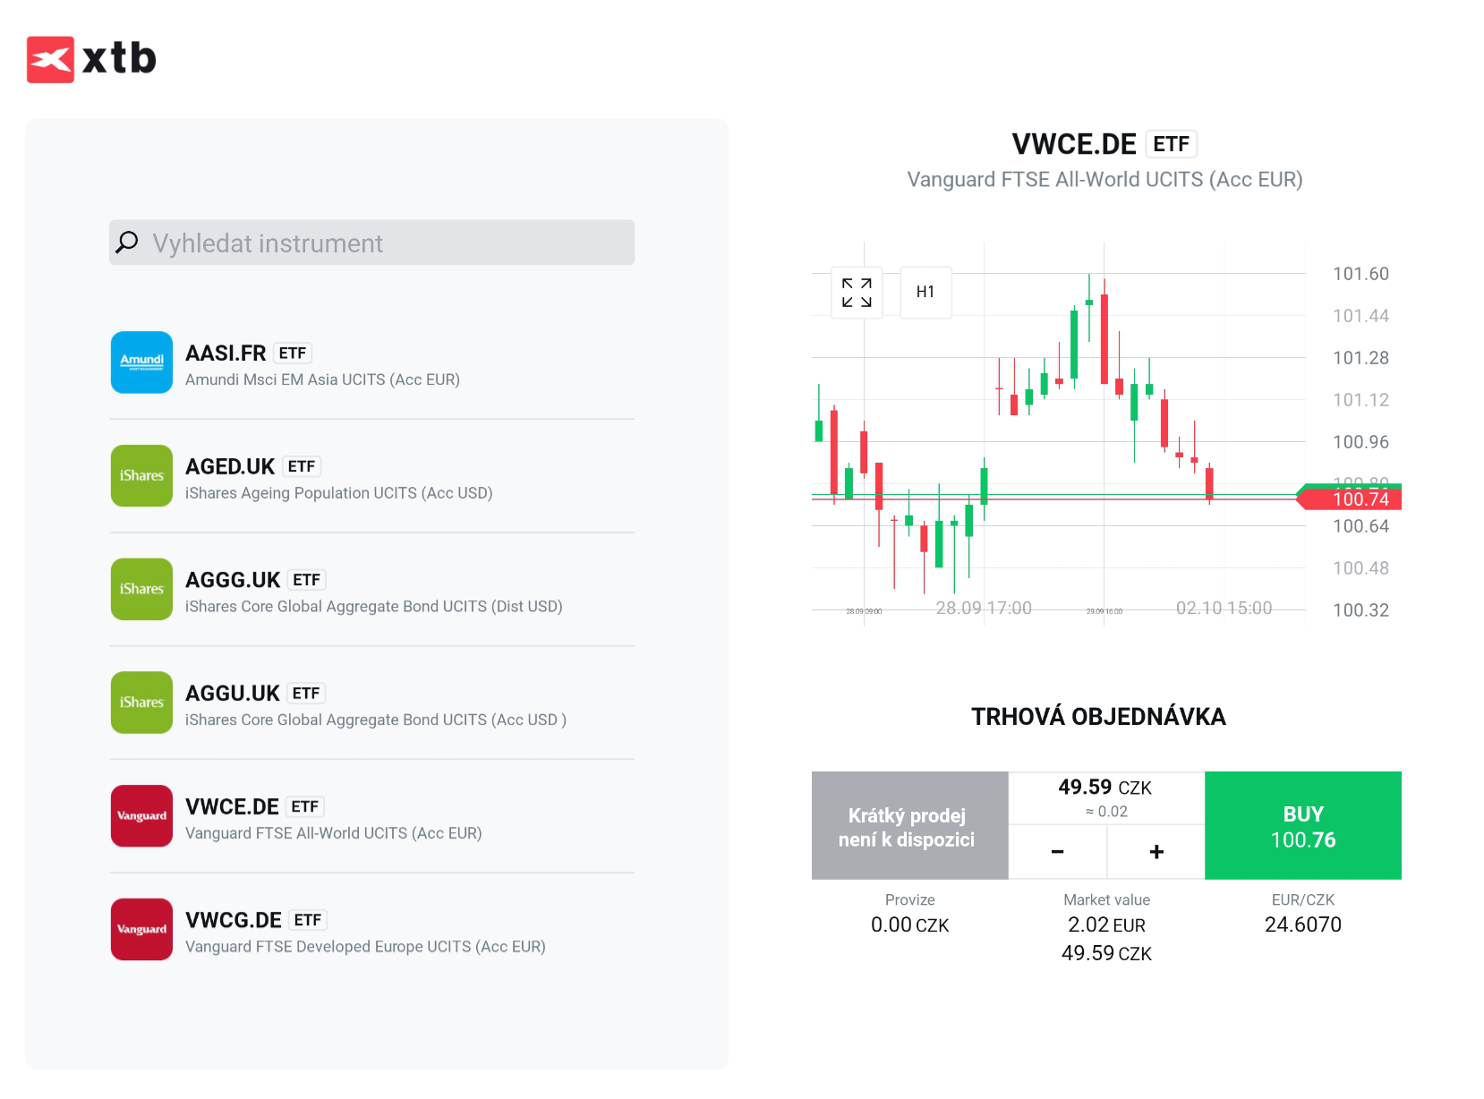Open VWCG.DE Vanguard Developed Europe entry
Screen dimensions: 1484x1099
(365, 931)
